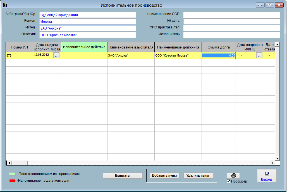Screen dimensions: 287x192
Task: Click the ФИО пристава, тел field
Action: [x=231, y=28]
